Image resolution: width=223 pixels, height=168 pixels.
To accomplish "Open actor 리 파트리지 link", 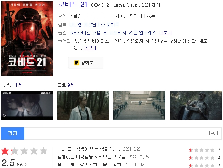I will point(115,33).
